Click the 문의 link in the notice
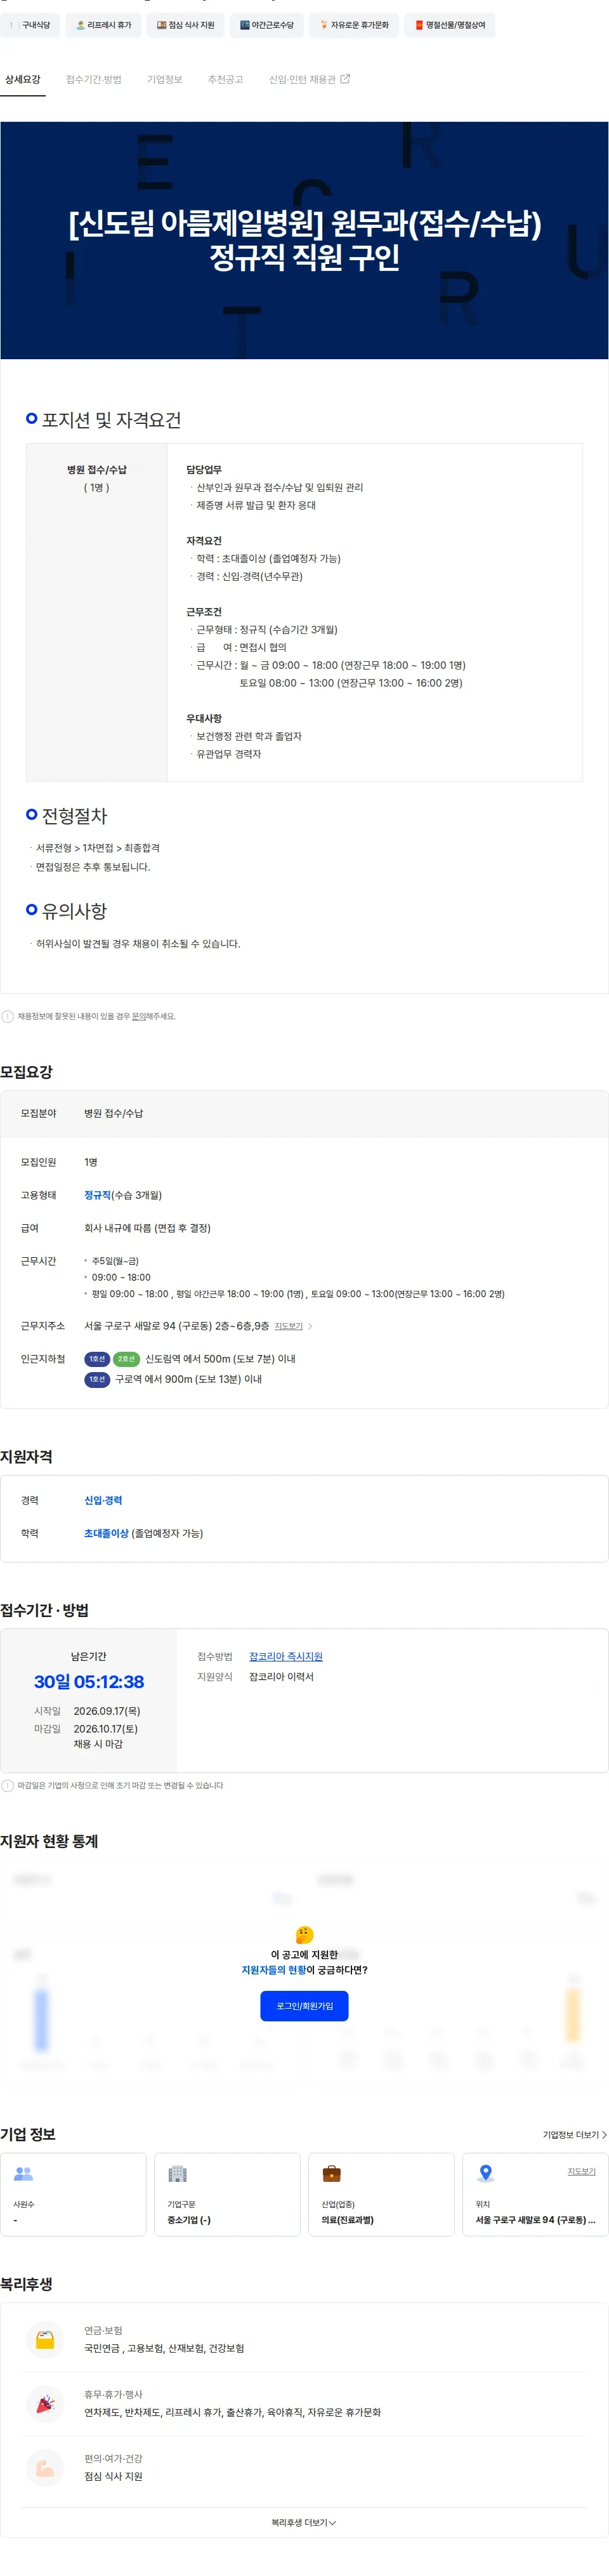This screenshot has width=609, height=2576. point(139,1016)
